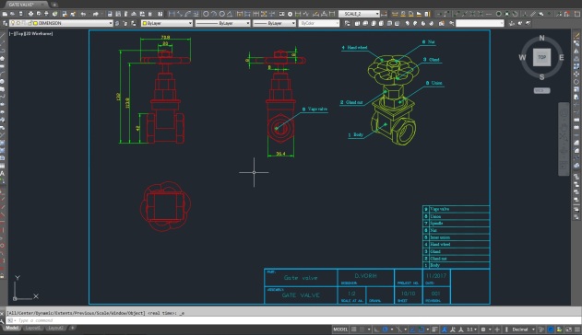The image size is (582, 335).
Task: Click Snap to Endpoint icon
Action: coord(457,14)
